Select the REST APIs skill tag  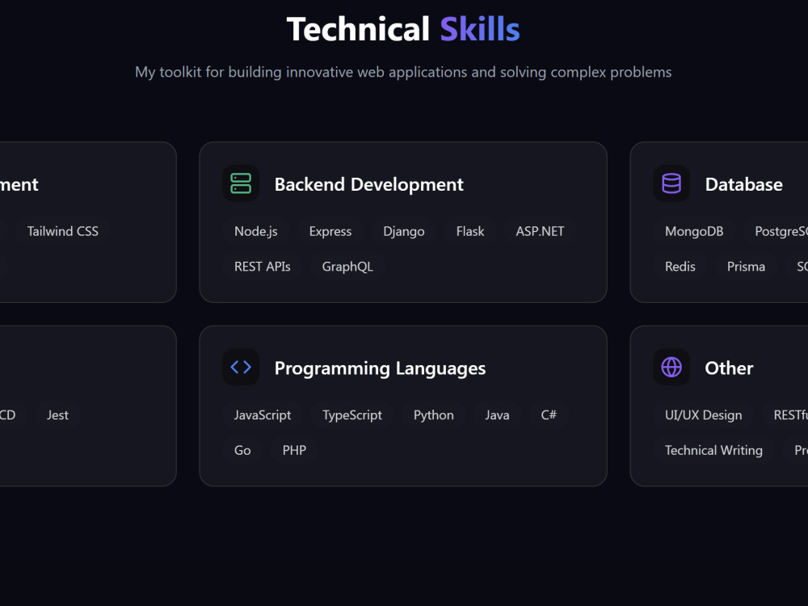click(x=263, y=267)
